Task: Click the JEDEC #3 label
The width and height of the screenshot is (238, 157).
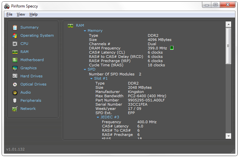Action: point(110,117)
